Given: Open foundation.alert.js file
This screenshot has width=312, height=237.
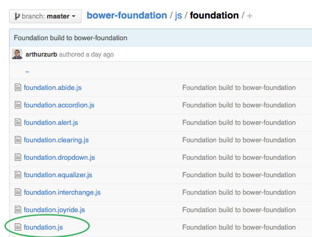Looking at the screenshot, I should 51,123.
